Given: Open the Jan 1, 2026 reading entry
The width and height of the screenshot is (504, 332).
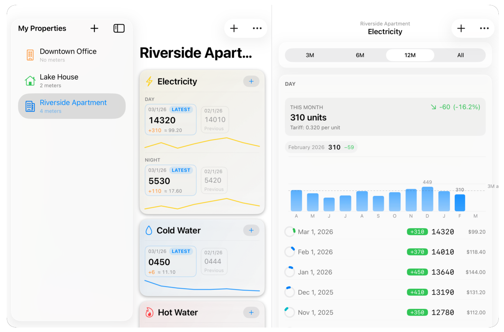Looking at the screenshot, I should (x=385, y=272).
